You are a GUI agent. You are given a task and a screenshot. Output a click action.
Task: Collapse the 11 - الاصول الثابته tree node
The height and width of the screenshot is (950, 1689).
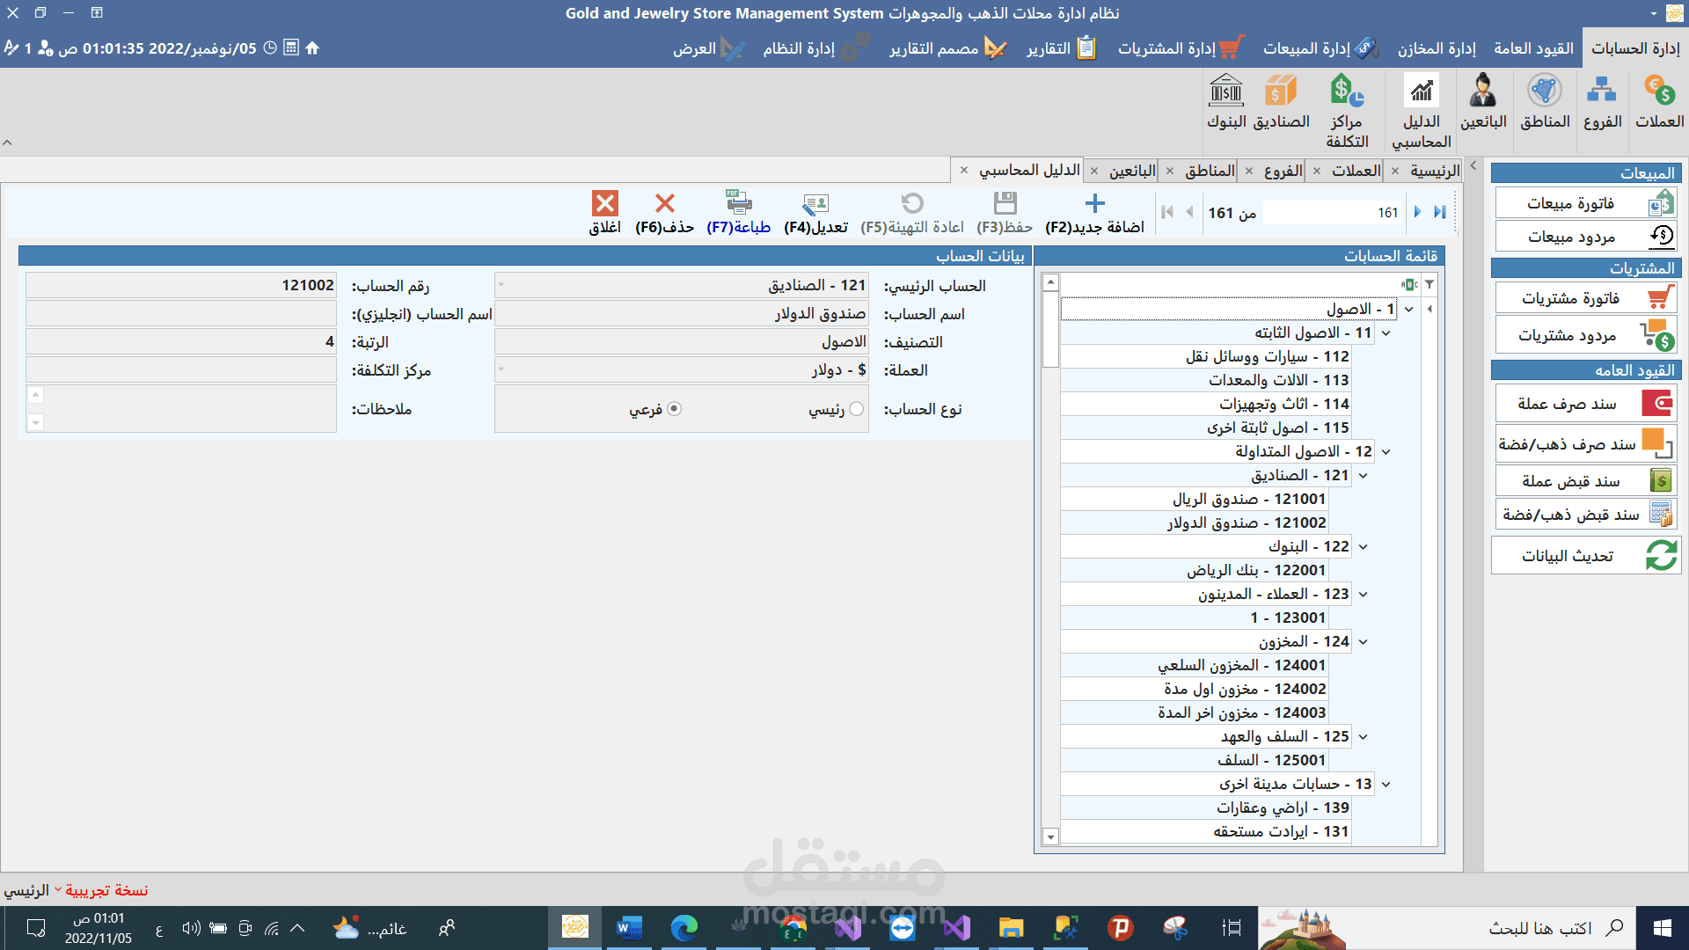[x=1386, y=333]
